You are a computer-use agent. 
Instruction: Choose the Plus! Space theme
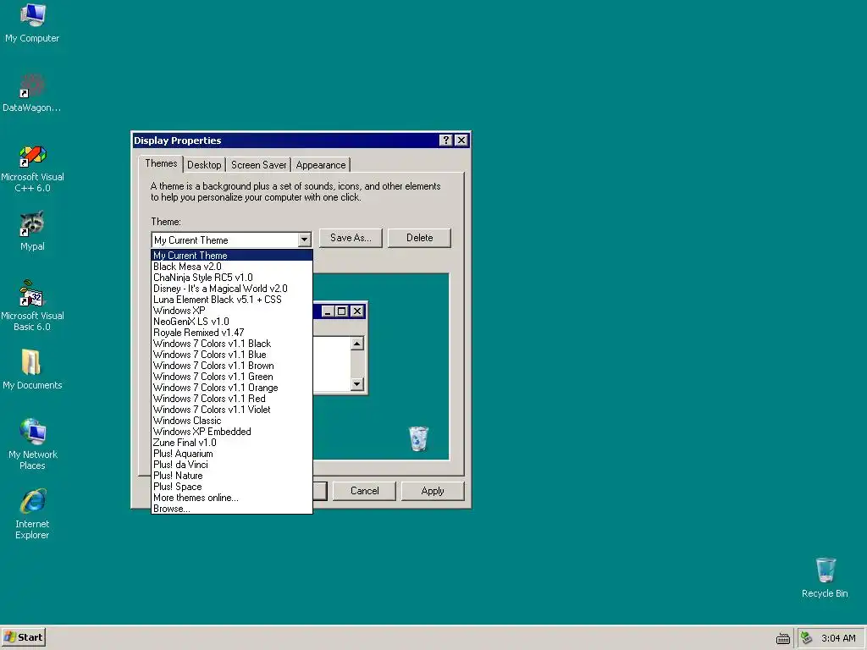click(x=232, y=487)
